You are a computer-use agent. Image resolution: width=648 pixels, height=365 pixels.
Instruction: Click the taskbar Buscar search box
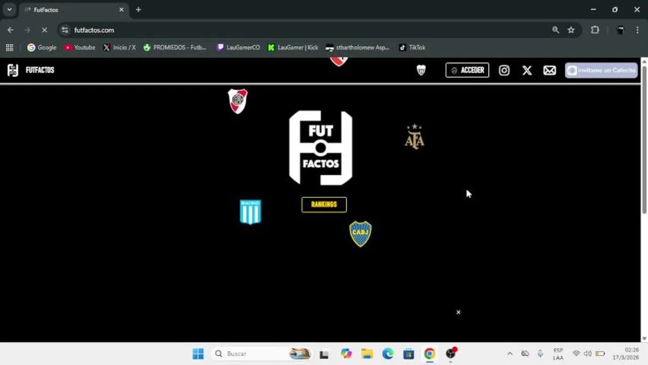tap(261, 354)
